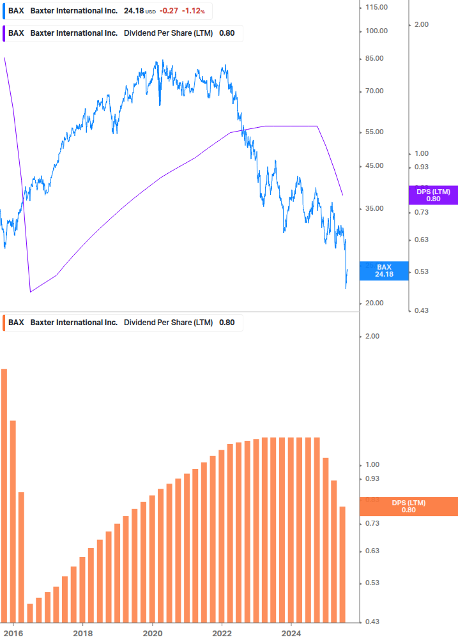Click the 2016 label on the time axis
Viewport: 458px width, 642px height.
13,634
